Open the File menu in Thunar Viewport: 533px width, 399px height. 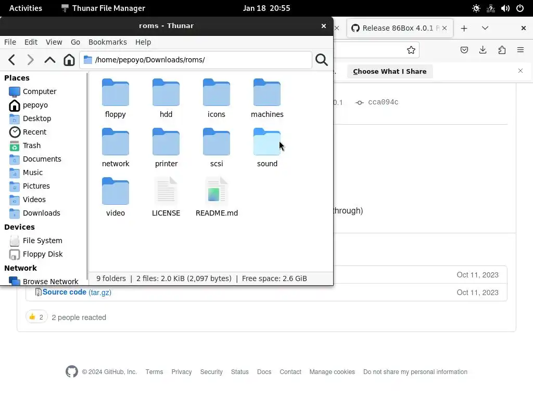[10, 42]
